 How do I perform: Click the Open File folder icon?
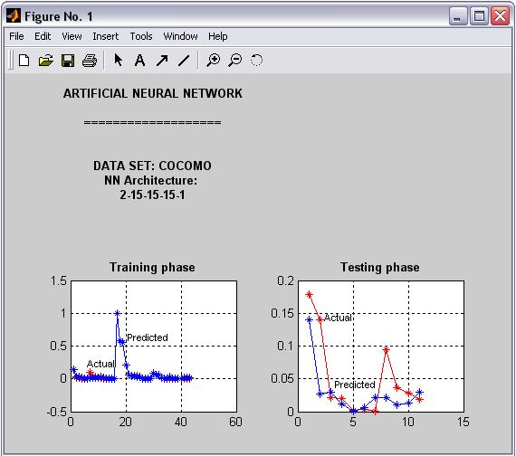click(x=46, y=61)
